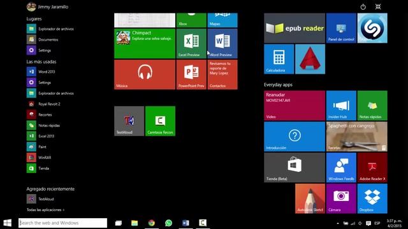The width and height of the screenshot is (408, 229).
Task: Open the clock showing 3:37 p. m.
Action: 394,223
